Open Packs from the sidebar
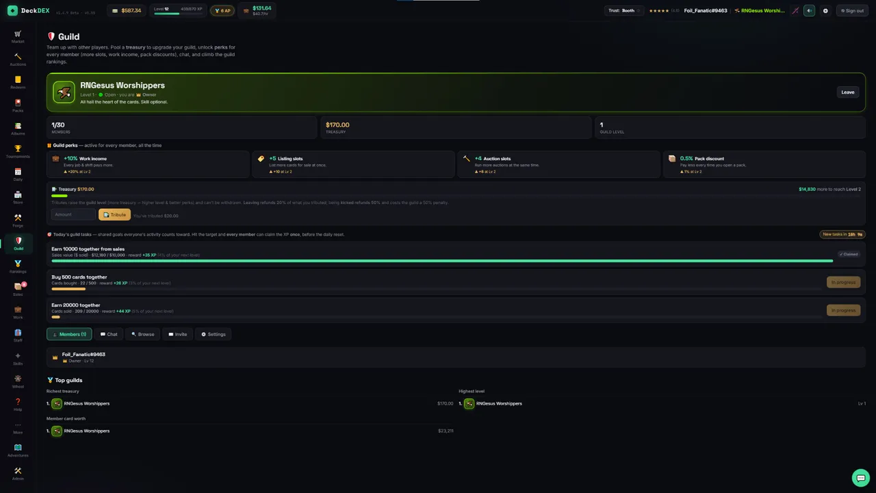This screenshot has height=493, width=876. coord(18,105)
